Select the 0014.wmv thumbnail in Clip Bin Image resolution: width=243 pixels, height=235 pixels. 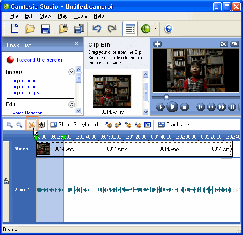(112, 91)
